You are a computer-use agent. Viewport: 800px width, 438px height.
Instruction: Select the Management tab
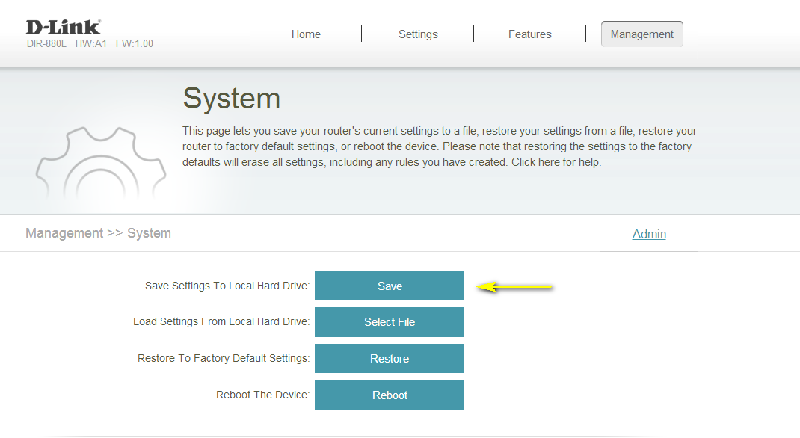(641, 34)
